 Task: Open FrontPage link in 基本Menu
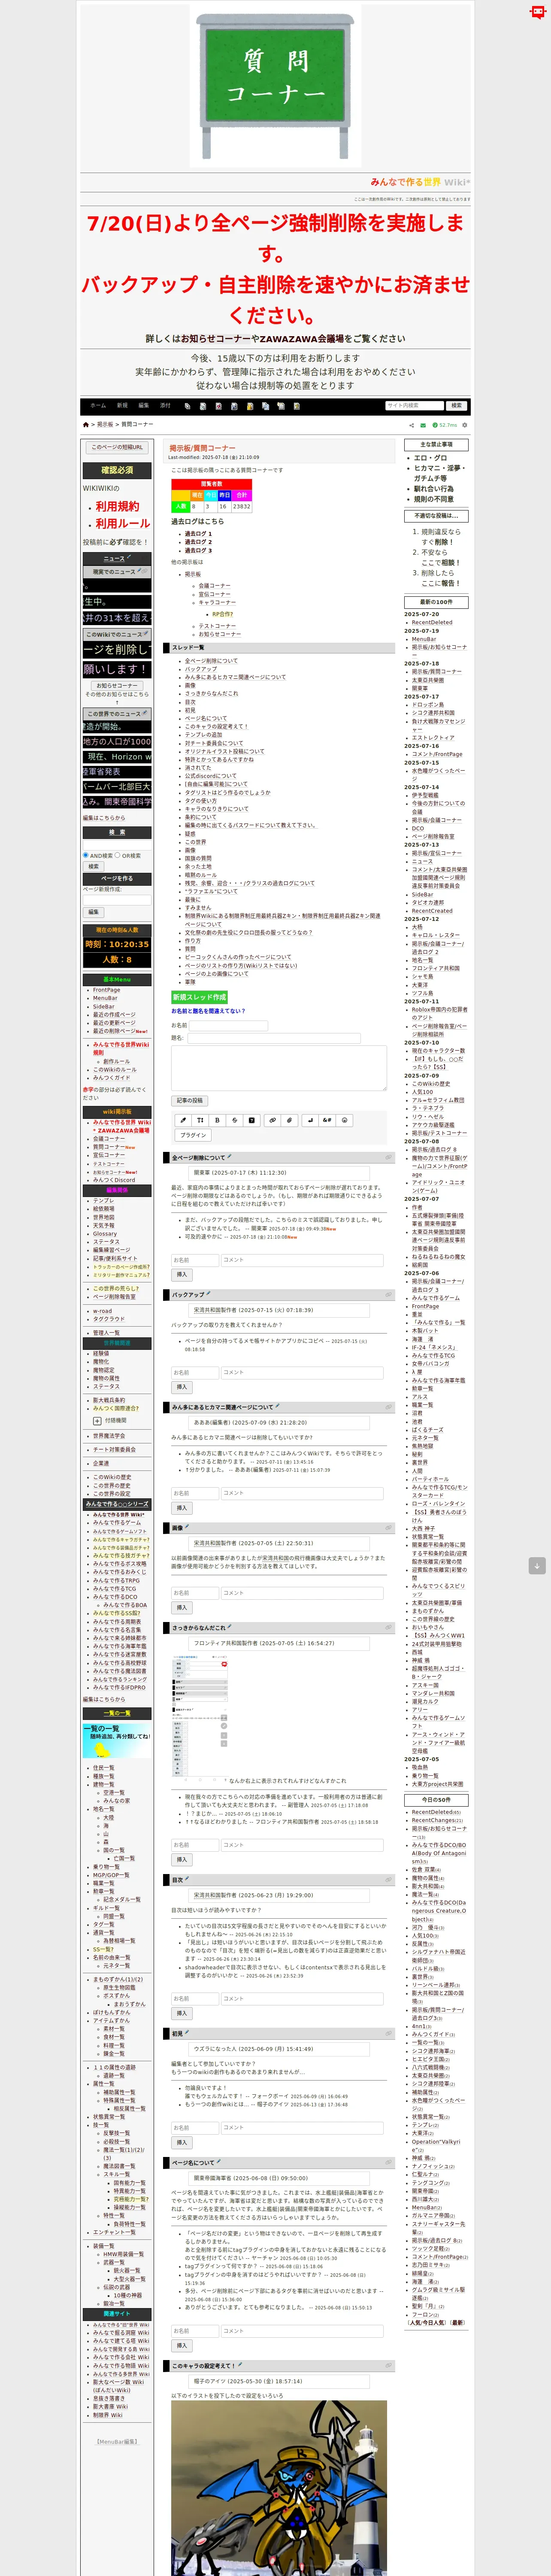tap(106, 990)
